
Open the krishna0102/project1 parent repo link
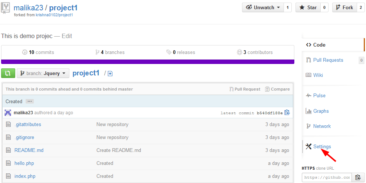(x=55, y=15)
